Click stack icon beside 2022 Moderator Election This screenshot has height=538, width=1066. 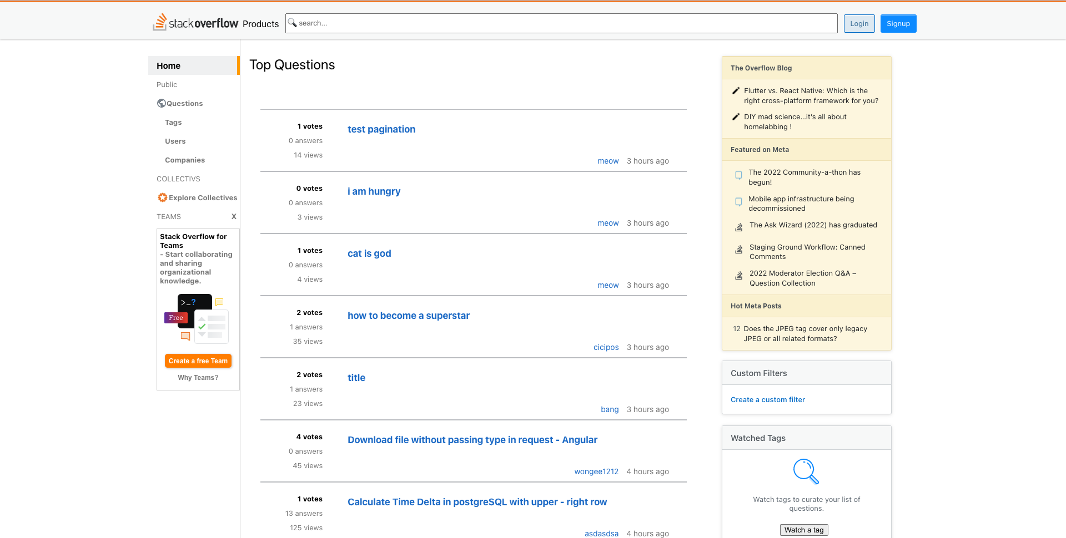pos(739,275)
